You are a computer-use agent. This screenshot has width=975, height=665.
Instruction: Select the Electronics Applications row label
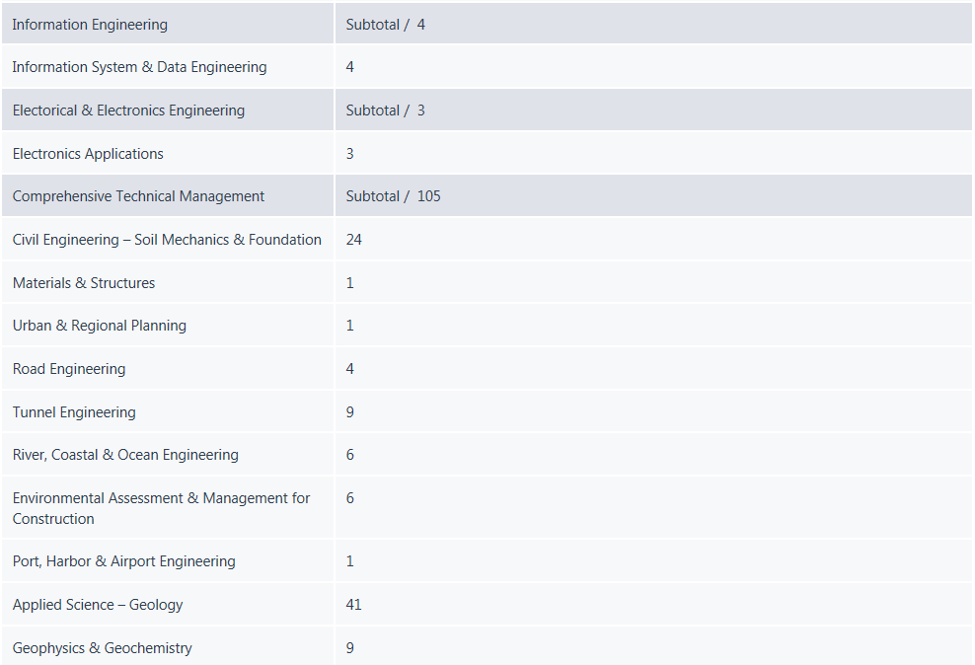(x=88, y=154)
